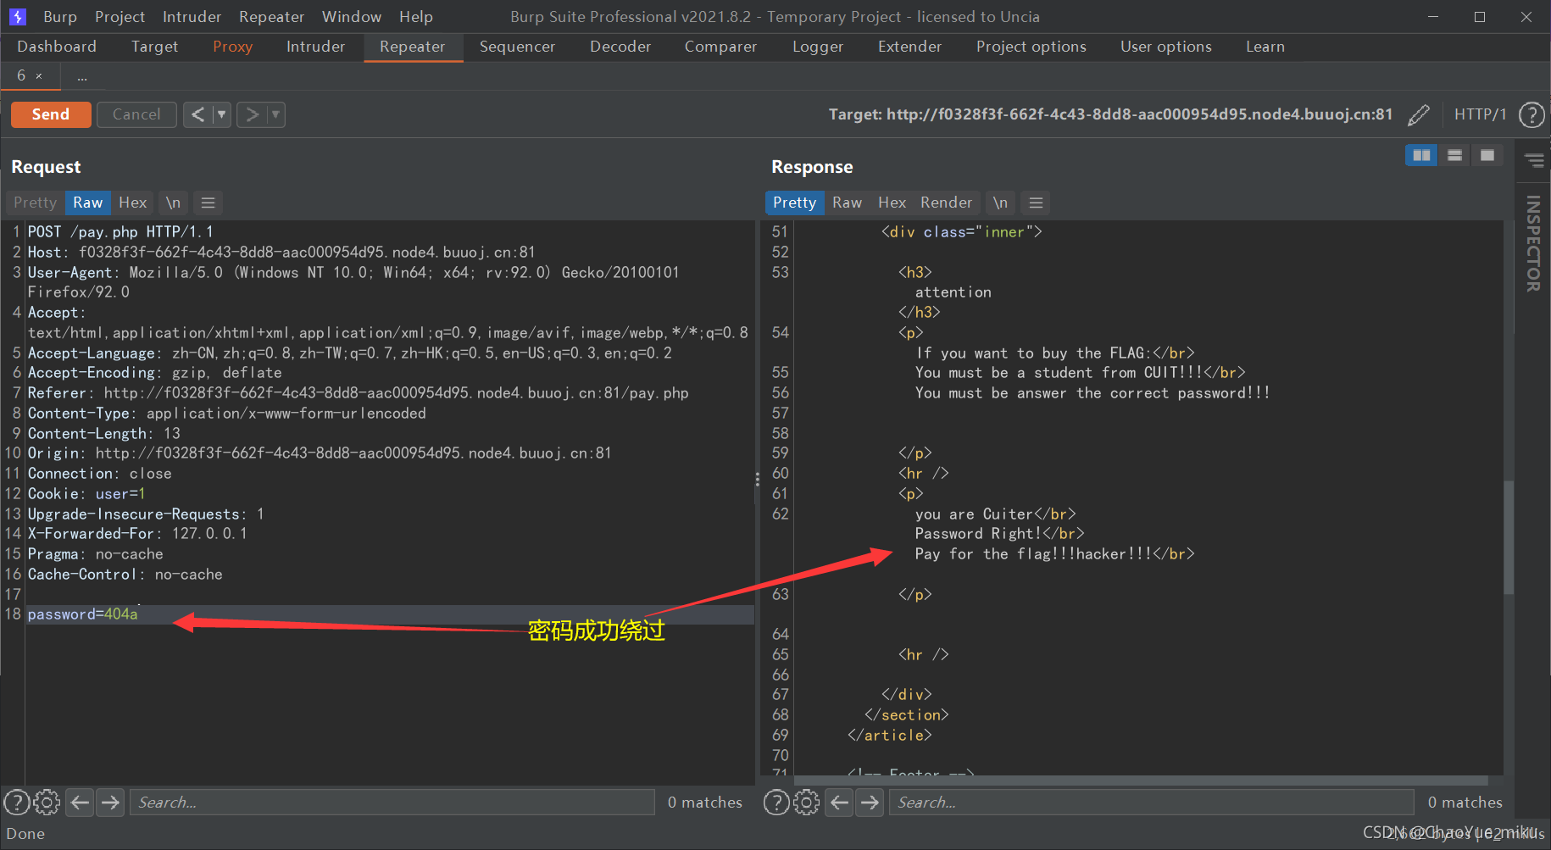Switch Response view to Render
1551x850 pixels.
946,203
